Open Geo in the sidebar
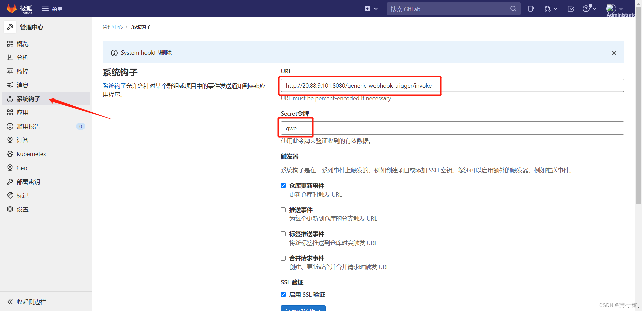 (46, 168)
